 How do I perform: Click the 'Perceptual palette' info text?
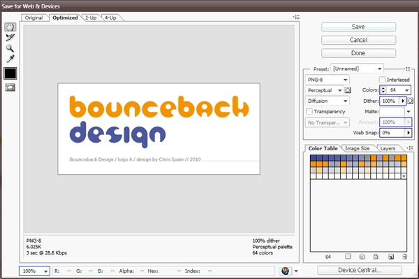point(272,247)
